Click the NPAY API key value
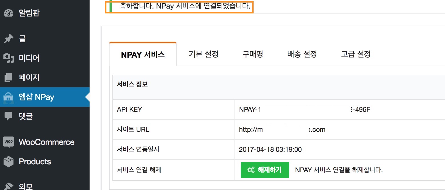The height and width of the screenshot is (190, 445). (x=304, y=110)
